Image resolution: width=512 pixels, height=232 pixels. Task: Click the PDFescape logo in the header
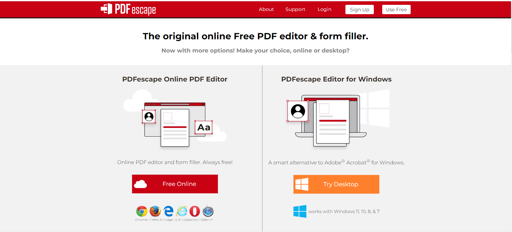coord(128,9)
